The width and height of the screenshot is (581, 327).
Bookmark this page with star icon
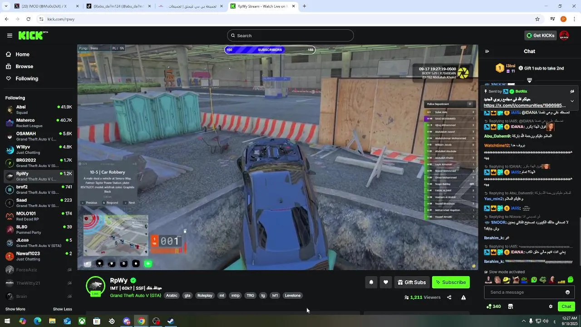(537, 19)
